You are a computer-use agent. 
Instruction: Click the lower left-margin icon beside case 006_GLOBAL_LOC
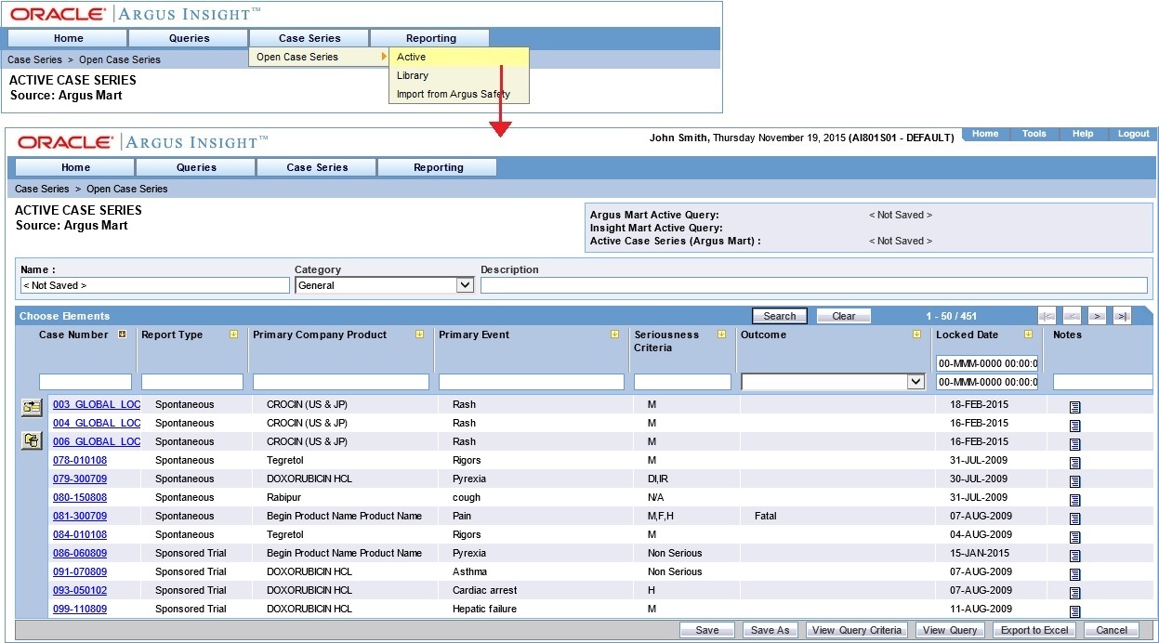[32, 441]
